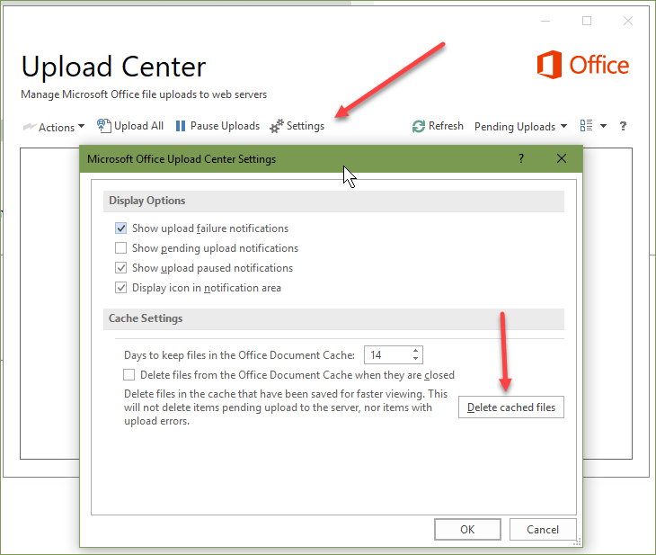This screenshot has width=656, height=555.
Task: Click the Office logo
Action: [583, 65]
